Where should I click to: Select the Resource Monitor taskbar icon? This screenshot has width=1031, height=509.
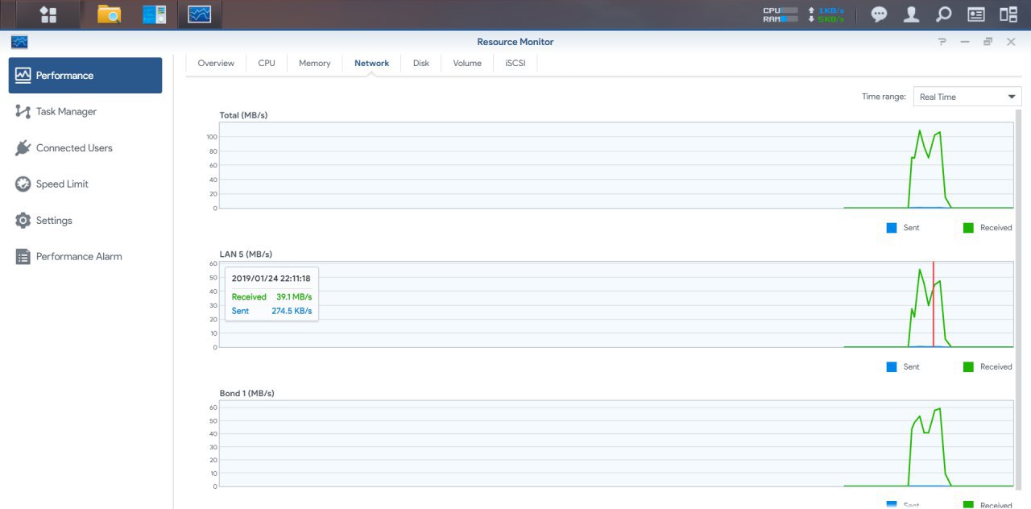(200, 14)
